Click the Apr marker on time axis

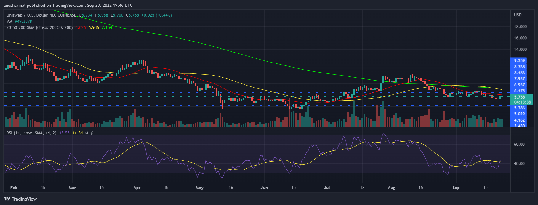tap(137, 188)
